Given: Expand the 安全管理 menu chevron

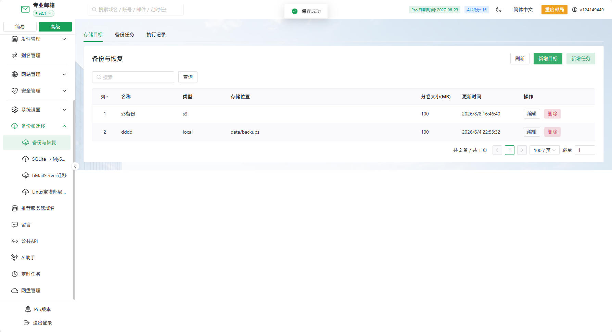Looking at the screenshot, I should click(64, 91).
